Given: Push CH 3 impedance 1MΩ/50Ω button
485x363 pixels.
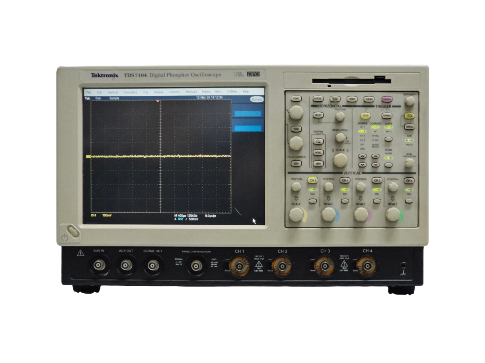Looking at the screenshot, I should click(377, 201).
